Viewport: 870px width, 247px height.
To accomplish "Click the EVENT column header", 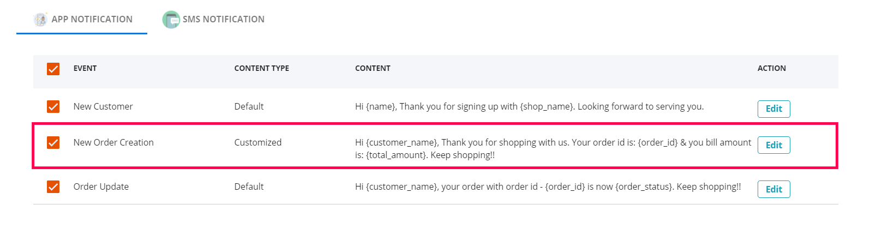I will tap(85, 69).
